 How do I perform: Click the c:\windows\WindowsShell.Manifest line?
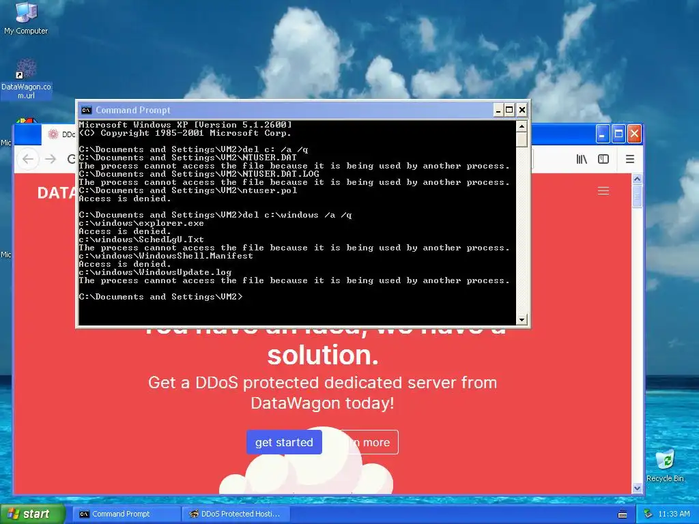click(166, 256)
